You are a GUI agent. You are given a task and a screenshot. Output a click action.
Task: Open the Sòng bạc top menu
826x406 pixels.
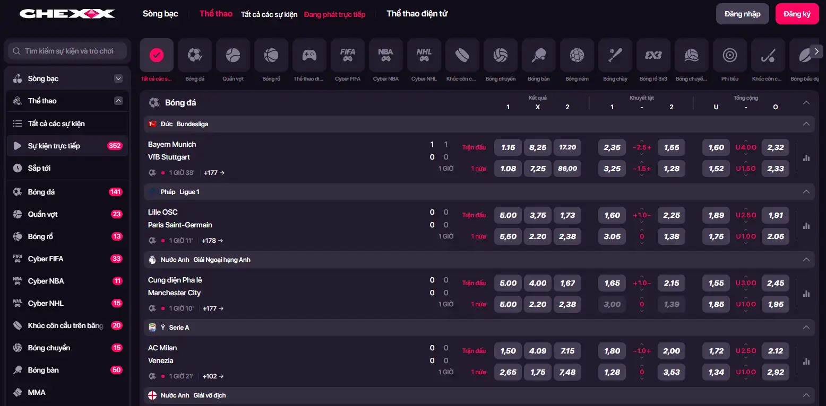pyautogui.click(x=160, y=14)
